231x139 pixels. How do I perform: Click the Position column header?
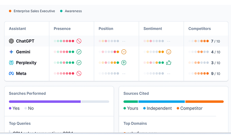pos(106,29)
